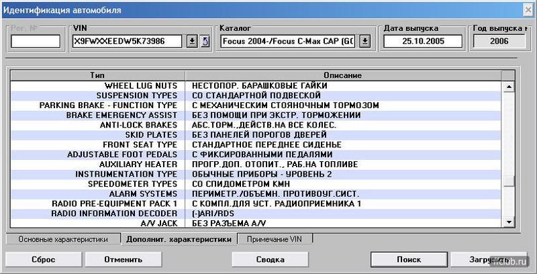Click the scrollbar down arrow

click(509, 222)
